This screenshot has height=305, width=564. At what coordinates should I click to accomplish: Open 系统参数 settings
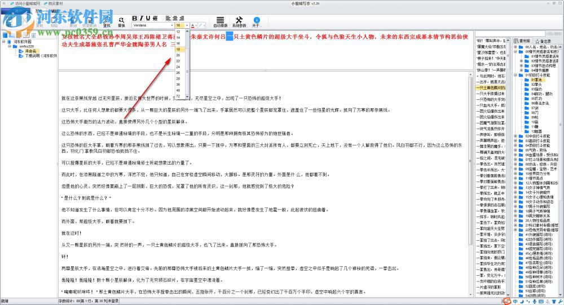(x=239, y=22)
